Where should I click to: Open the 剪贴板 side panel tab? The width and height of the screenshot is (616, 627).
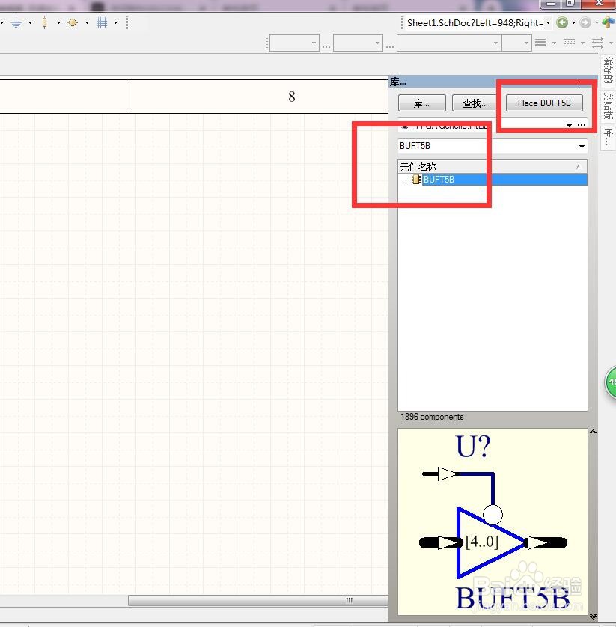coord(608,106)
